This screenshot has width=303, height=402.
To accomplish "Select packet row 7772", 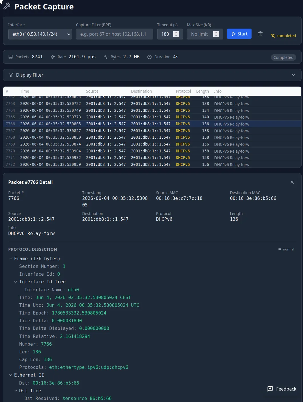I will (x=152, y=164).
